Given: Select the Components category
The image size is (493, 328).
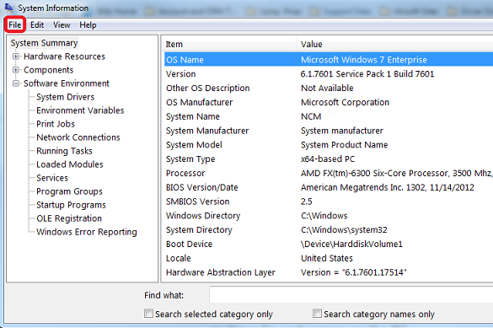Looking at the screenshot, I should 48,70.
